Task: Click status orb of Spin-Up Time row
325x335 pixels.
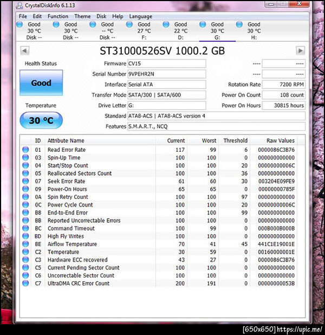Action: click(x=25, y=157)
